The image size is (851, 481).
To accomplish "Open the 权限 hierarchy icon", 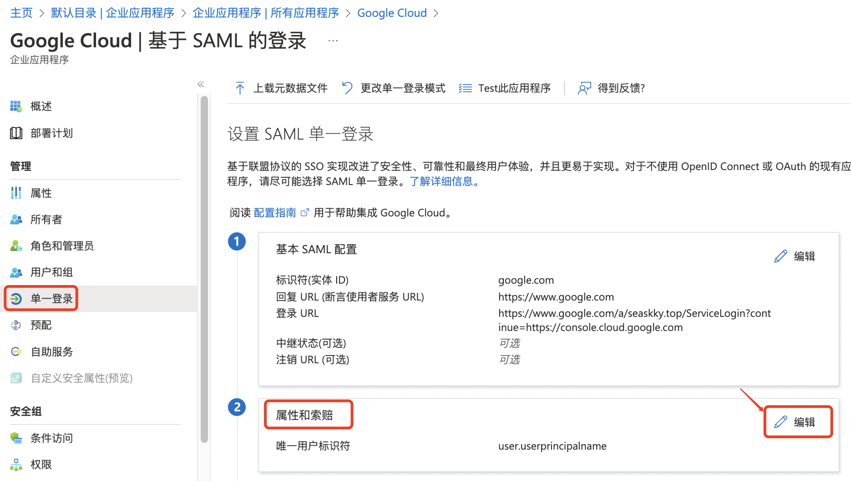I will pyautogui.click(x=16, y=465).
